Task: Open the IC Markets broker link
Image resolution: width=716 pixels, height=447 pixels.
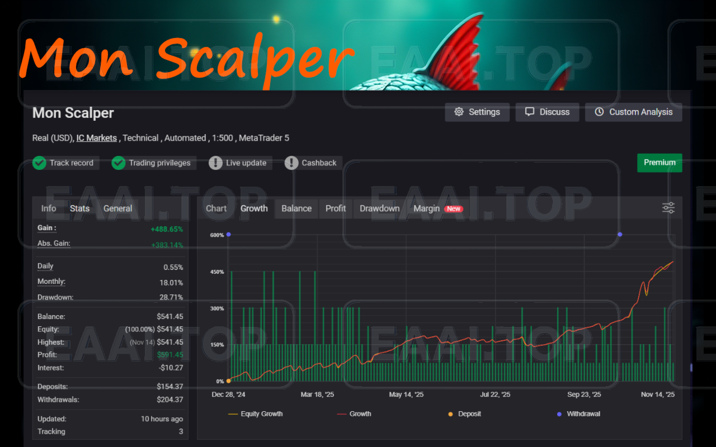Action: pyautogui.click(x=96, y=137)
